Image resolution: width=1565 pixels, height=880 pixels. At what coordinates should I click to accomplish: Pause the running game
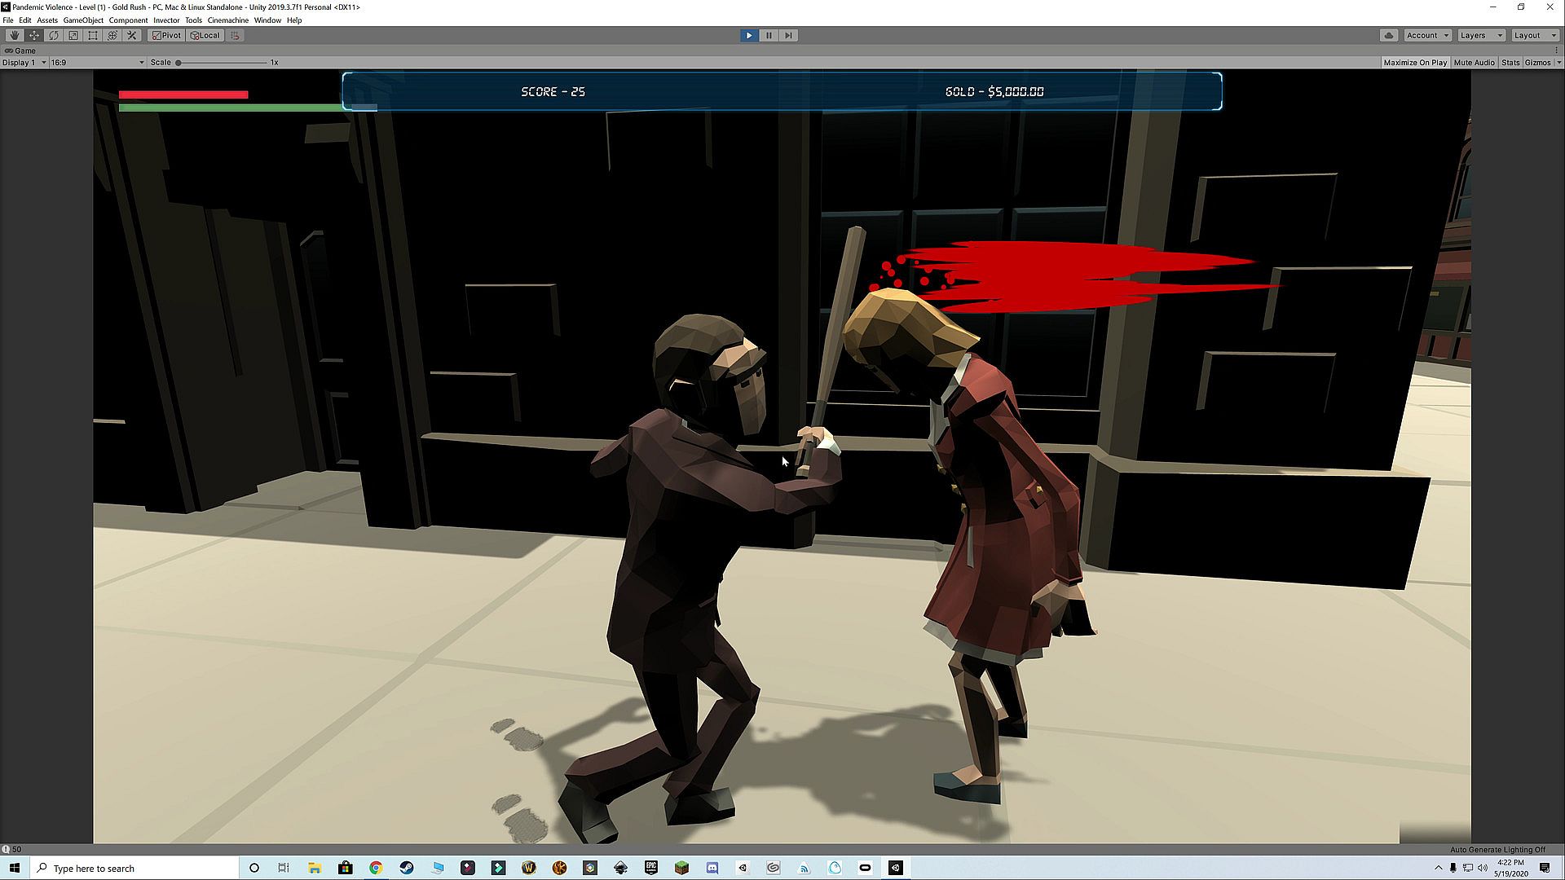click(x=769, y=35)
